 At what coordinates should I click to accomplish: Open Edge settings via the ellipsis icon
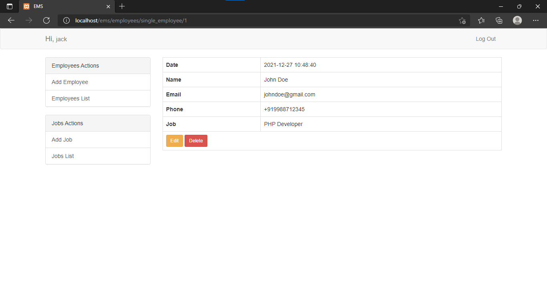536,20
